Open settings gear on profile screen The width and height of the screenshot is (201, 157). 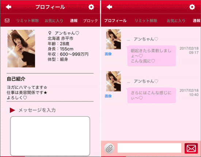point(91,7)
